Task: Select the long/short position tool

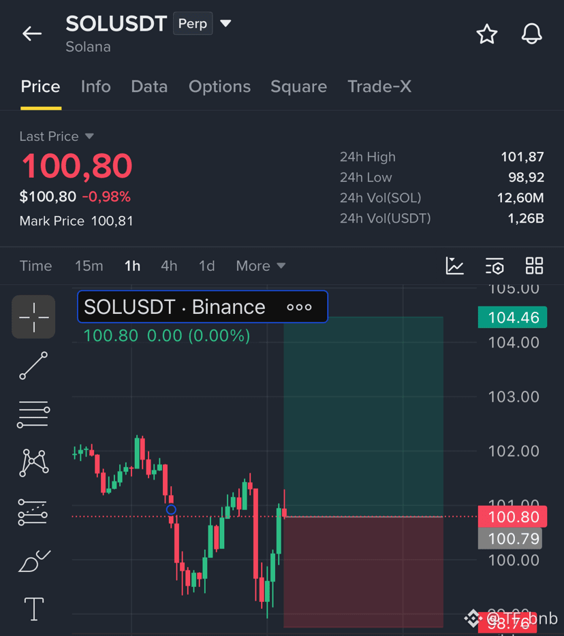Action: pos(33,512)
